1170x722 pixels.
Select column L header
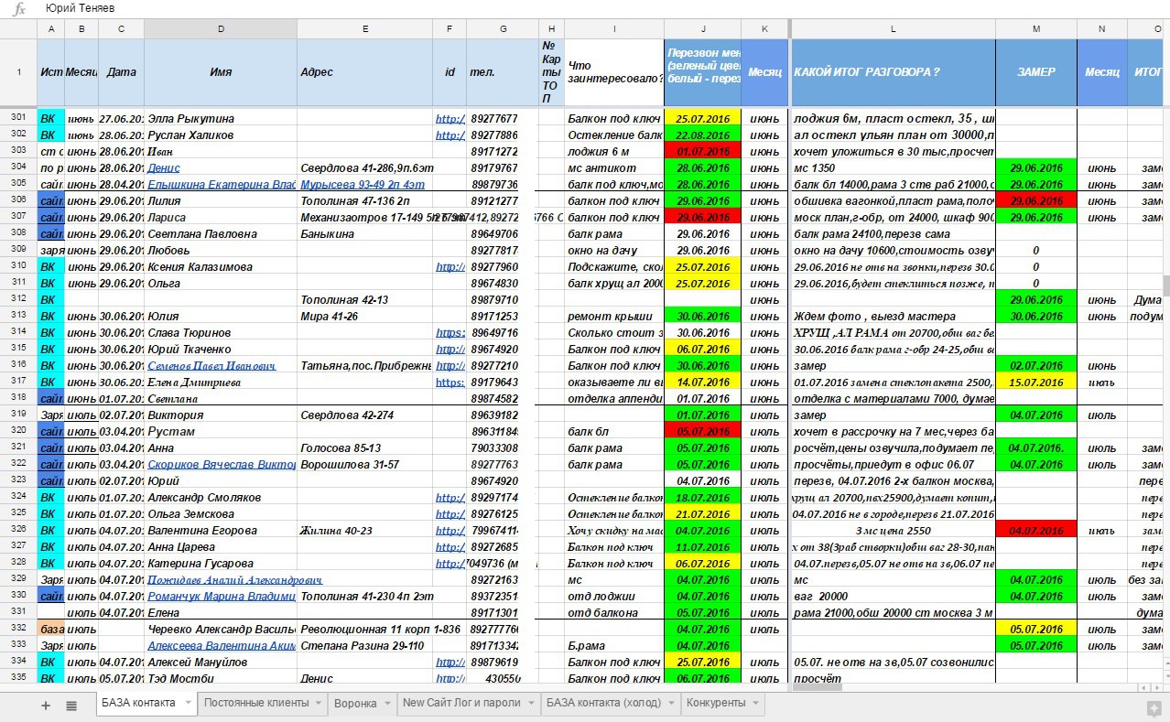pos(893,29)
